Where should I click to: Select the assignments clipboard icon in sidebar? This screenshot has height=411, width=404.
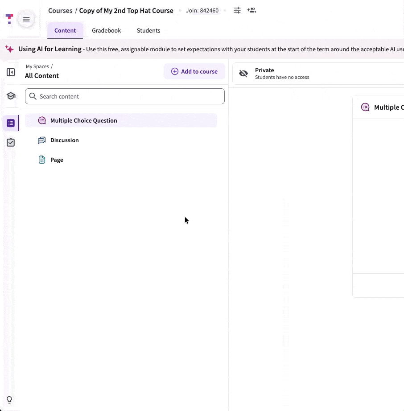[10, 142]
